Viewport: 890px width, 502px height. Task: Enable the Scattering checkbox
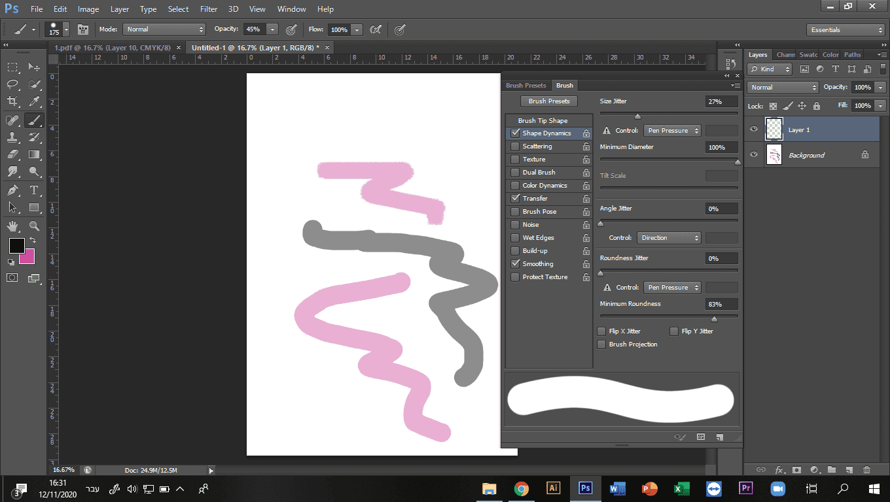point(515,146)
